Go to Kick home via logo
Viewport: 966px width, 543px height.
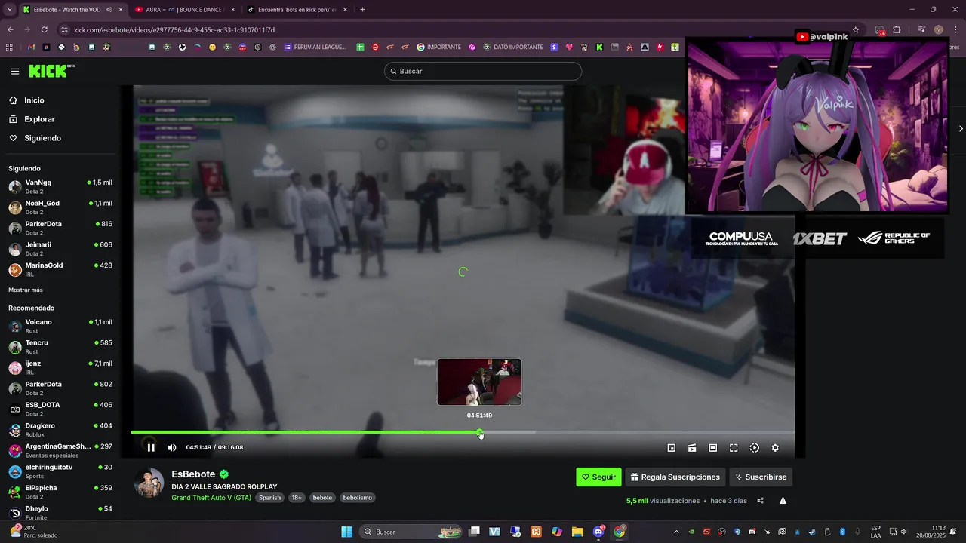(x=51, y=71)
